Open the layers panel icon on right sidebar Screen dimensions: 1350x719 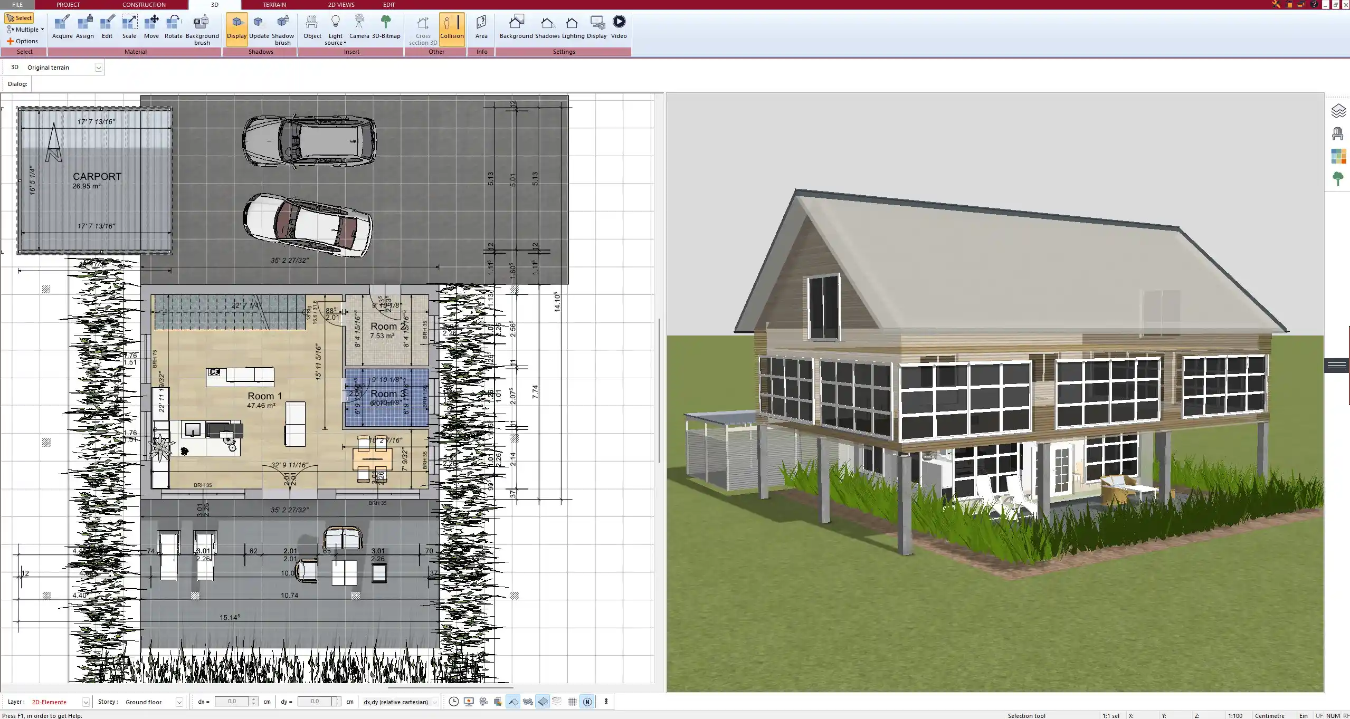coord(1338,111)
